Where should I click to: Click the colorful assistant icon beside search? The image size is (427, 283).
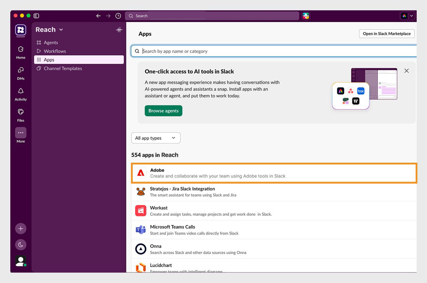(306, 16)
